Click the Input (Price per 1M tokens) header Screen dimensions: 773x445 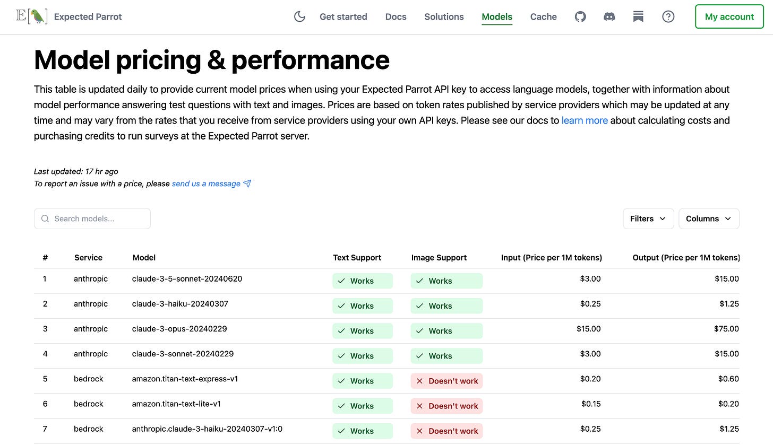552,257
